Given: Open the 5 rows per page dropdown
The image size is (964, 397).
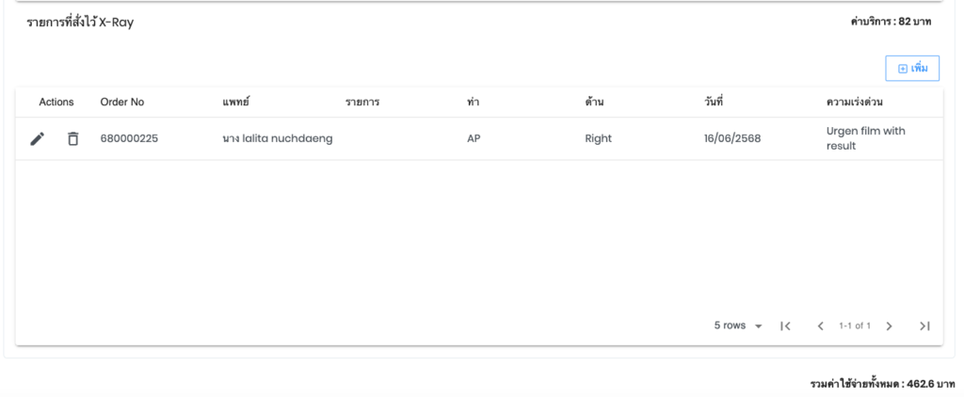Looking at the screenshot, I should click(x=736, y=326).
